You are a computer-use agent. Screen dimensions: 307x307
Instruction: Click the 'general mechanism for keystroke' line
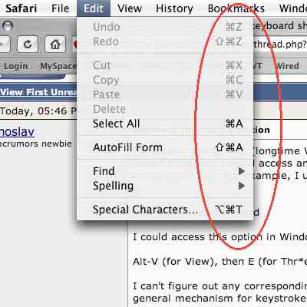pyautogui.click(x=220, y=299)
